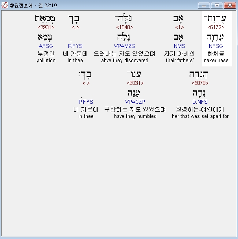The image size is (238, 239).
Task: Click Korean gloss 드러내는 자도 있었으며
Action: click(x=124, y=53)
